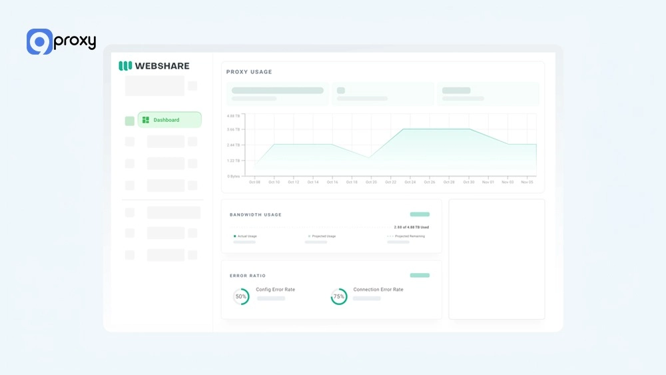
Task: Click the empty white panel beside Bandwidth Usage
Action: [x=496, y=259]
